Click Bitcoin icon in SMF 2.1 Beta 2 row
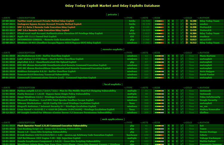The width and height of the screenshot is (224, 145). (187, 27)
